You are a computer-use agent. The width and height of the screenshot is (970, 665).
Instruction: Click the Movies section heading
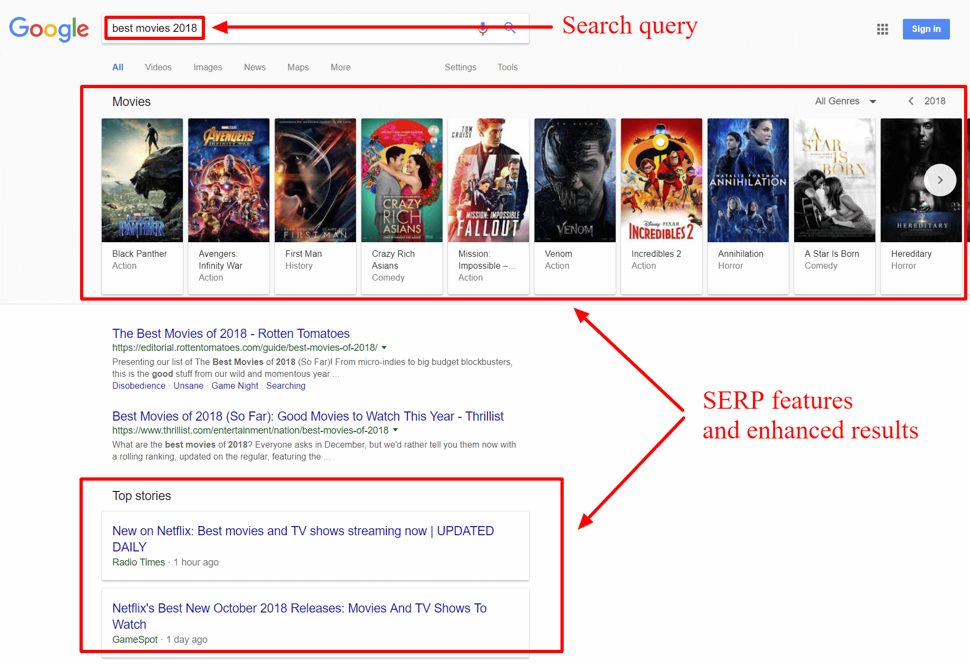(x=131, y=102)
